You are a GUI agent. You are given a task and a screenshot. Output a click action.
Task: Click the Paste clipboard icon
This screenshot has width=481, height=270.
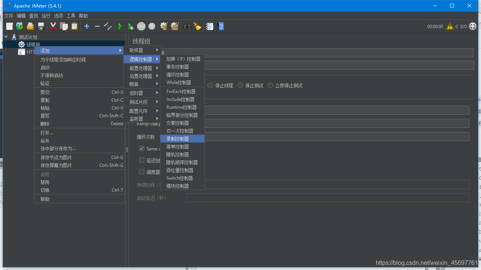(x=74, y=26)
